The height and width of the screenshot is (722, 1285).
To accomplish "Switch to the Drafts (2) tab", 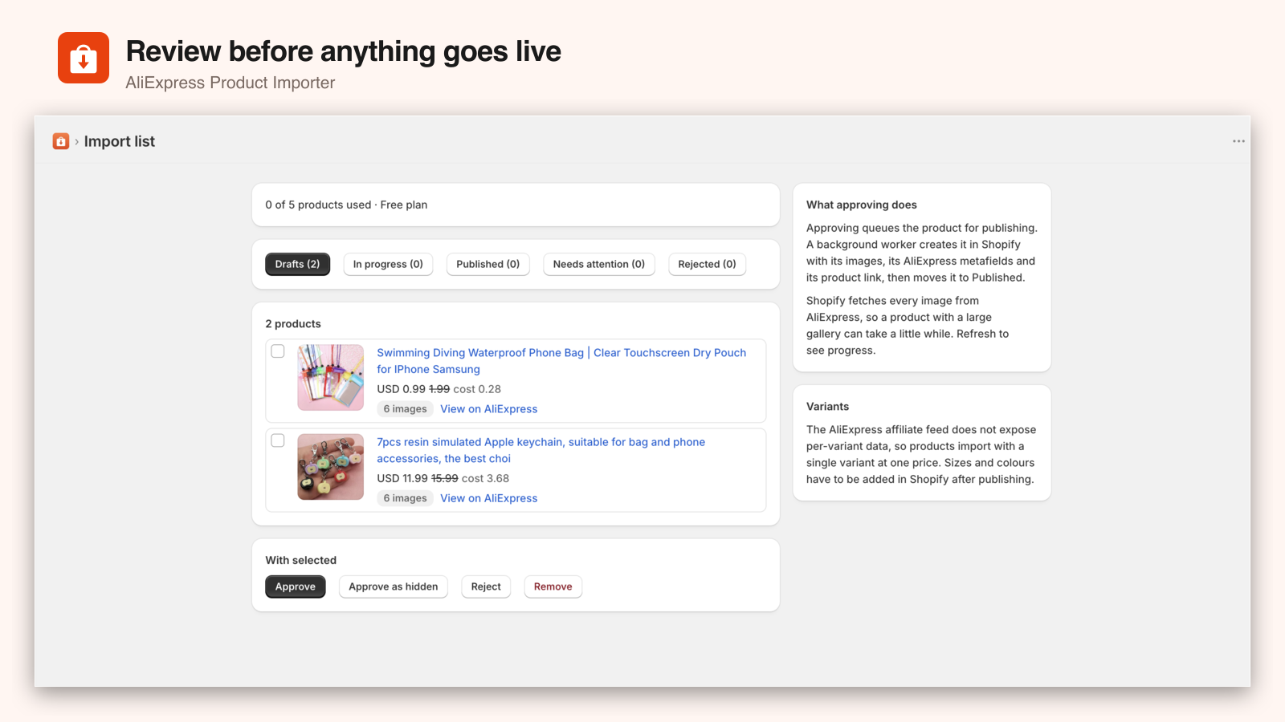I will click(297, 264).
